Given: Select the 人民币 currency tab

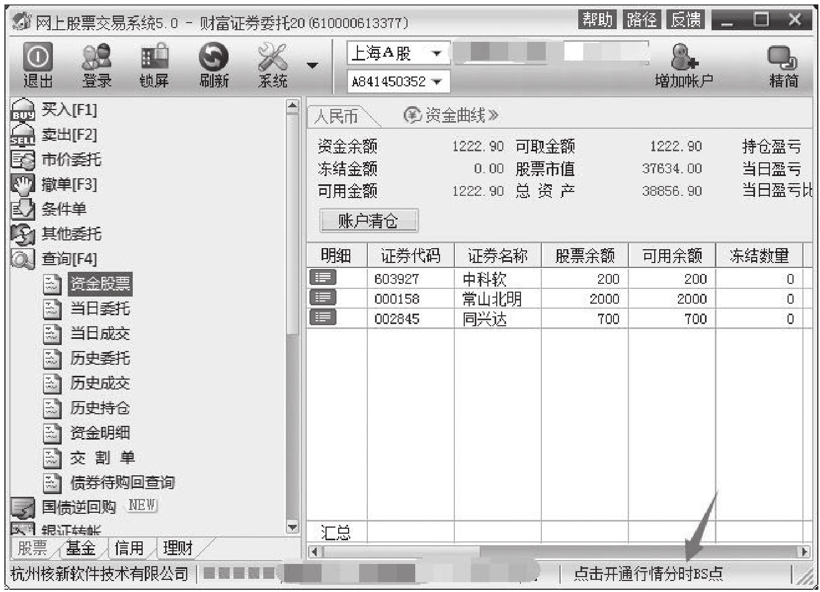Looking at the screenshot, I should pos(336,117).
